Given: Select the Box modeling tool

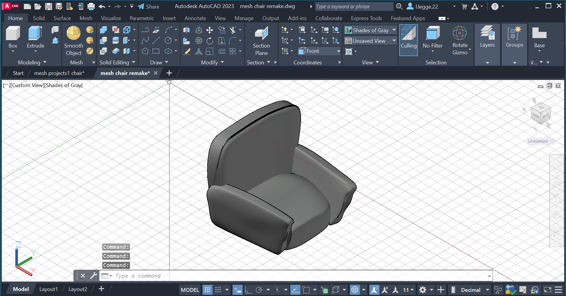Looking at the screenshot, I should 13,37.
